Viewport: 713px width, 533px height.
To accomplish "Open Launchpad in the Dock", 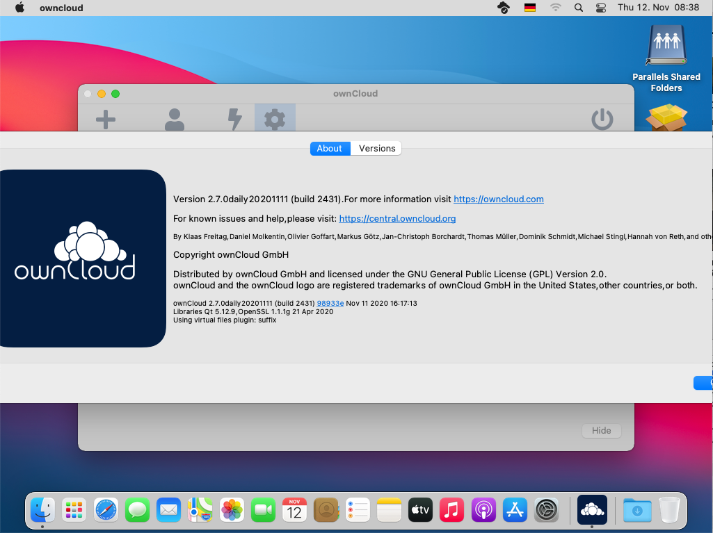I will point(74,509).
